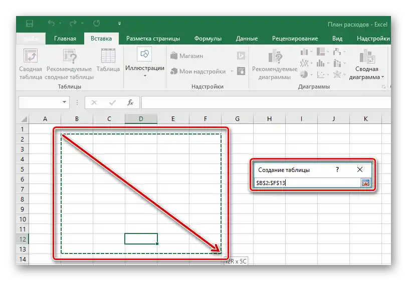Open the Мои надстройки dropdown arrow
Image resolution: width=407 pixels, height=281 pixels.
coord(232,71)
